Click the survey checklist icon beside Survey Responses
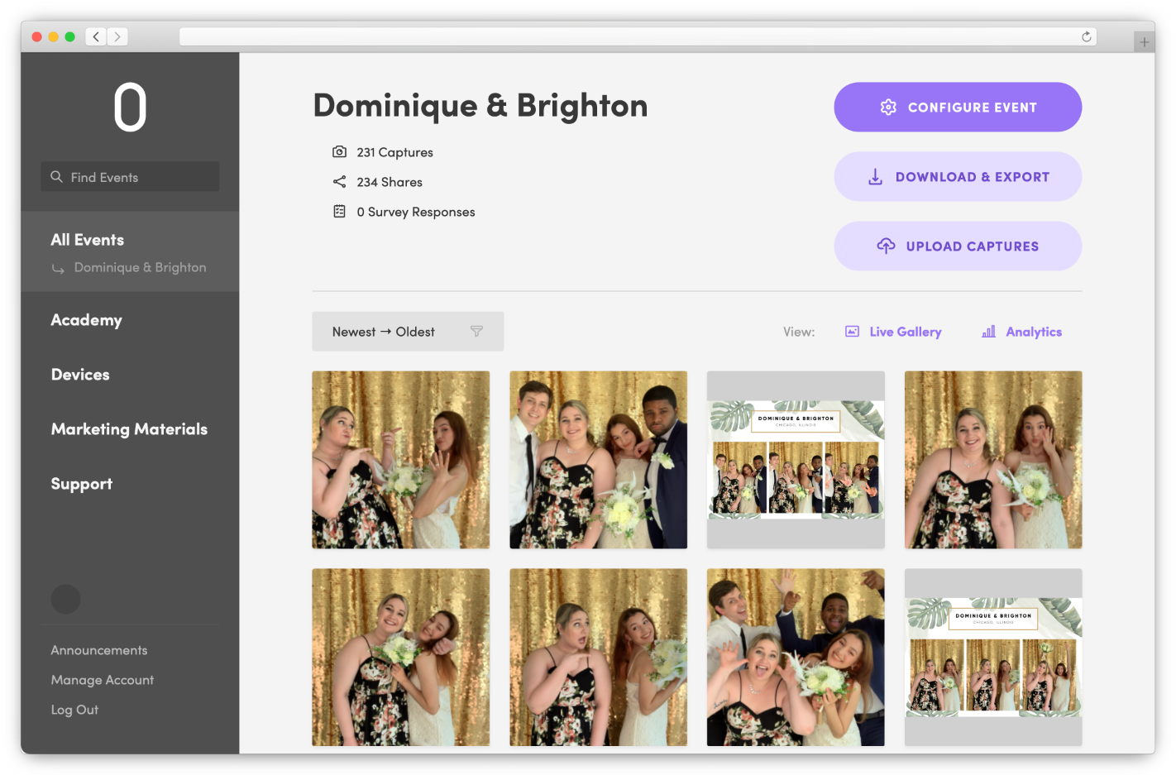Viewport: 1176px width, 775px height. pyautogui.click(x=339, y=211)
